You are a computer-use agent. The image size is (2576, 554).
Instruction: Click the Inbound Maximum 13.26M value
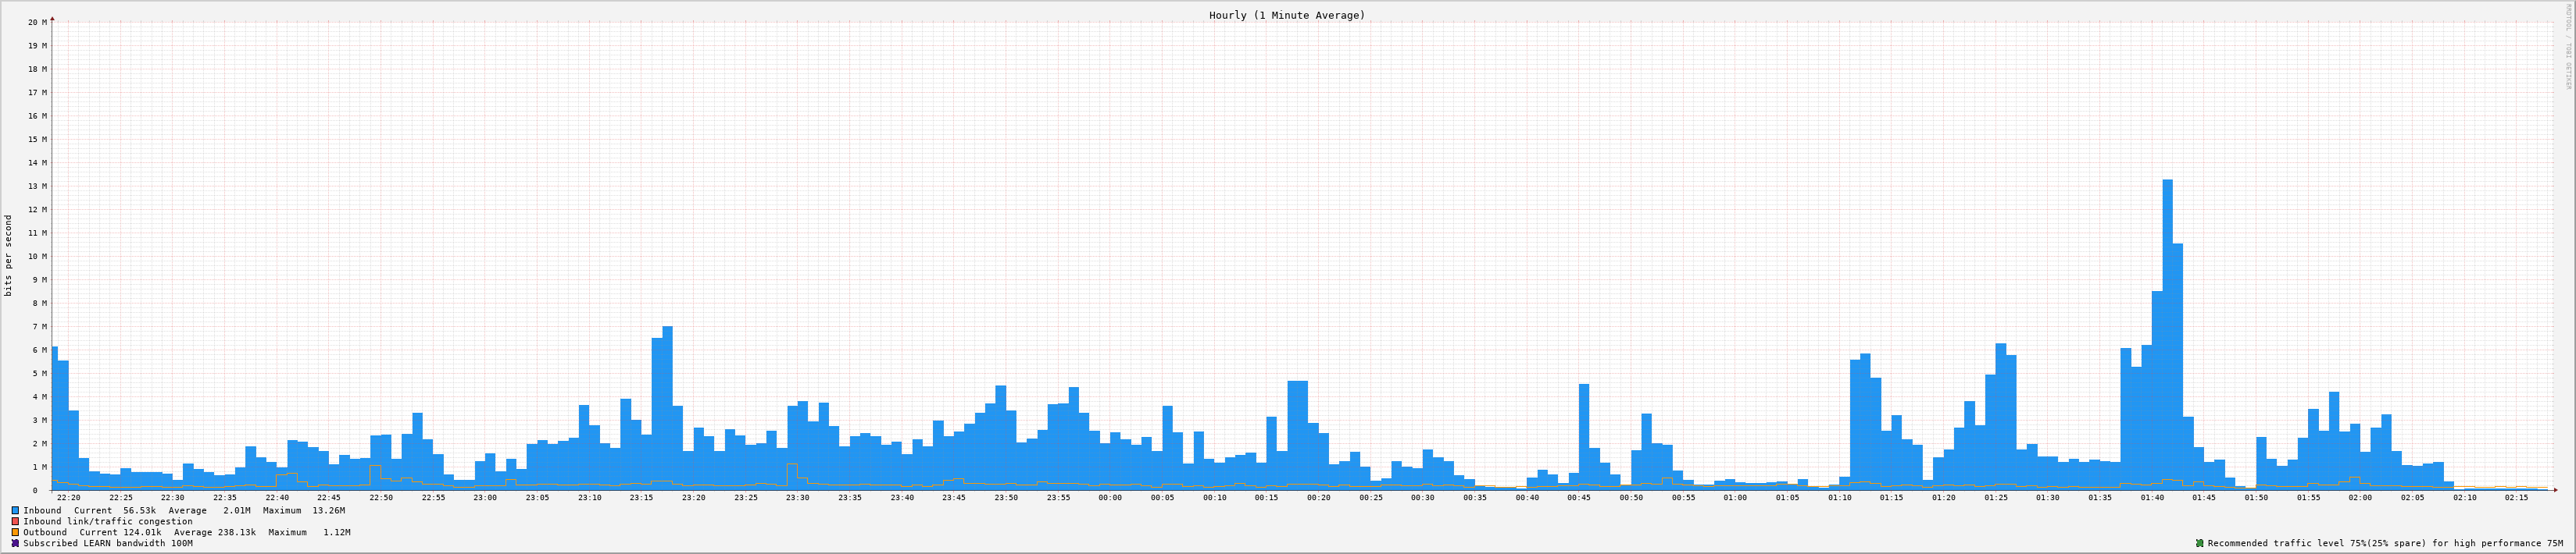click(328, 510)
